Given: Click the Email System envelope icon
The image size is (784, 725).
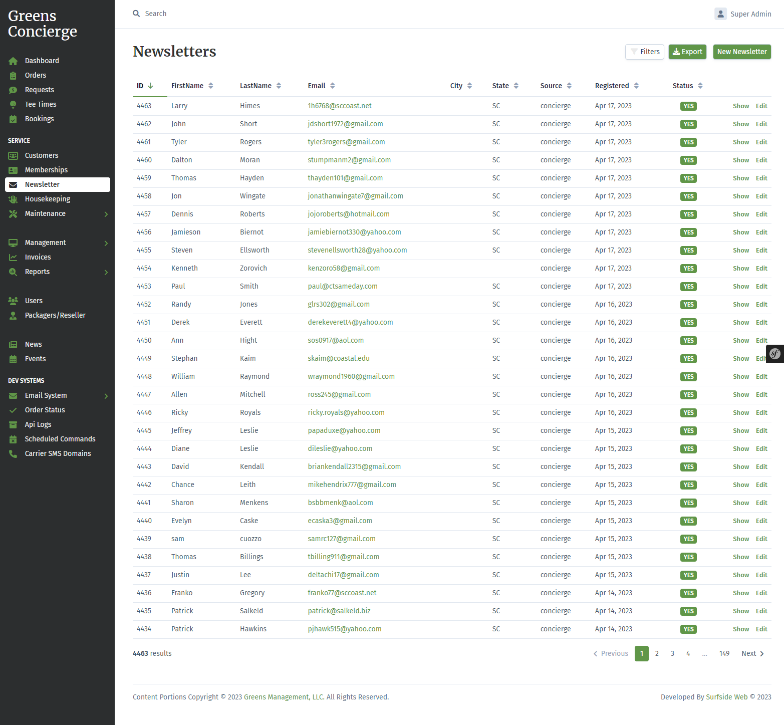Looking at the screenshot, I should coord(13,396).
